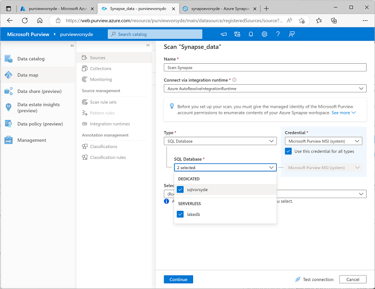375x289 pixels.
Task: Click the browser address bar URL
Action: coord(174,21)
